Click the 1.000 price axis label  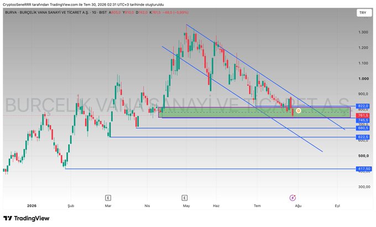coord(363,78)
